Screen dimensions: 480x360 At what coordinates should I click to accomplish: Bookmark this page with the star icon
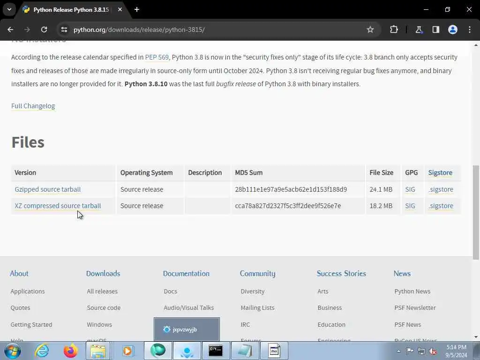click(x=370, y=30)
